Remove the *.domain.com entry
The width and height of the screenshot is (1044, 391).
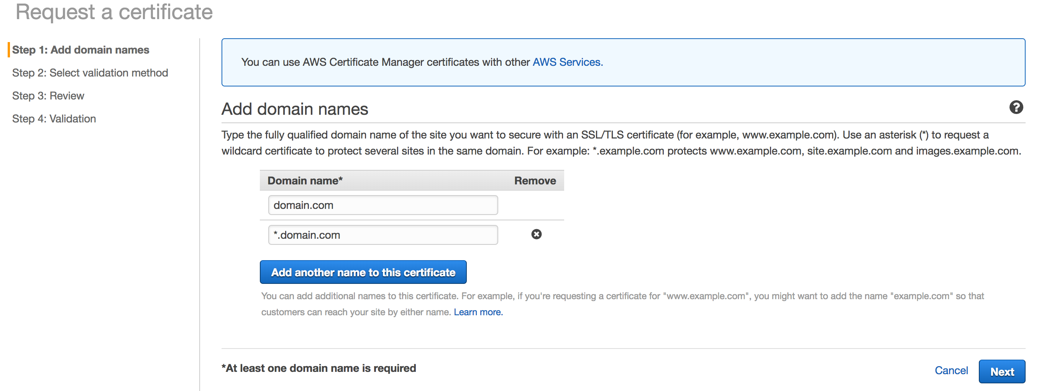pyautogui.click(x=536, y=235)
